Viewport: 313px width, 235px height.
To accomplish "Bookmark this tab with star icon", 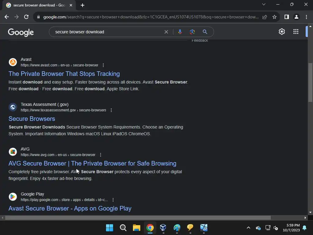I will pos(274,17).
